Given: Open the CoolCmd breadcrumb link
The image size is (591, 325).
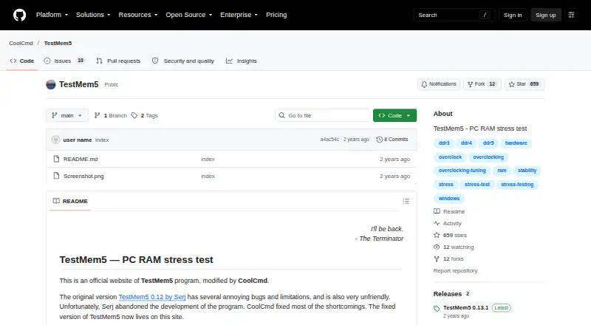Looking at the screenshot, I should [x=21, y=43].
